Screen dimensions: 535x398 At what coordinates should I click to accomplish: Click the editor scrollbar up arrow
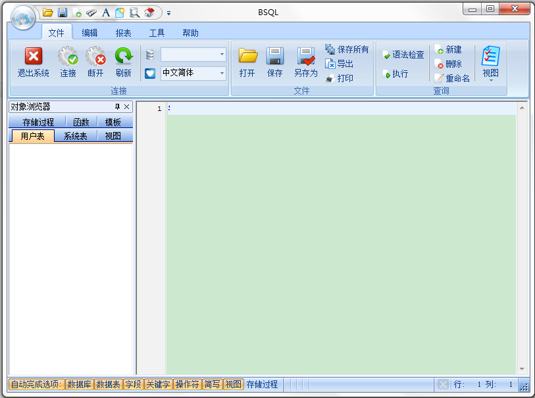point(522,108)
